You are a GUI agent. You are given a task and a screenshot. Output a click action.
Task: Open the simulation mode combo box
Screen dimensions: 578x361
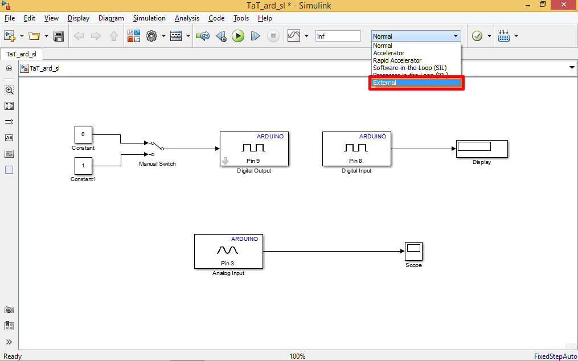[x=416, y=36]
